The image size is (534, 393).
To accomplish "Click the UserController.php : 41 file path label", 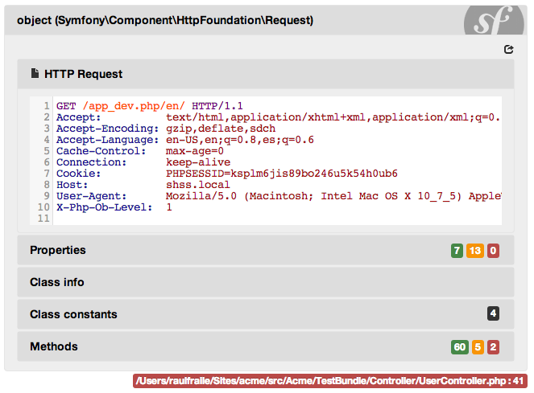I will click(x=330, y=381).
